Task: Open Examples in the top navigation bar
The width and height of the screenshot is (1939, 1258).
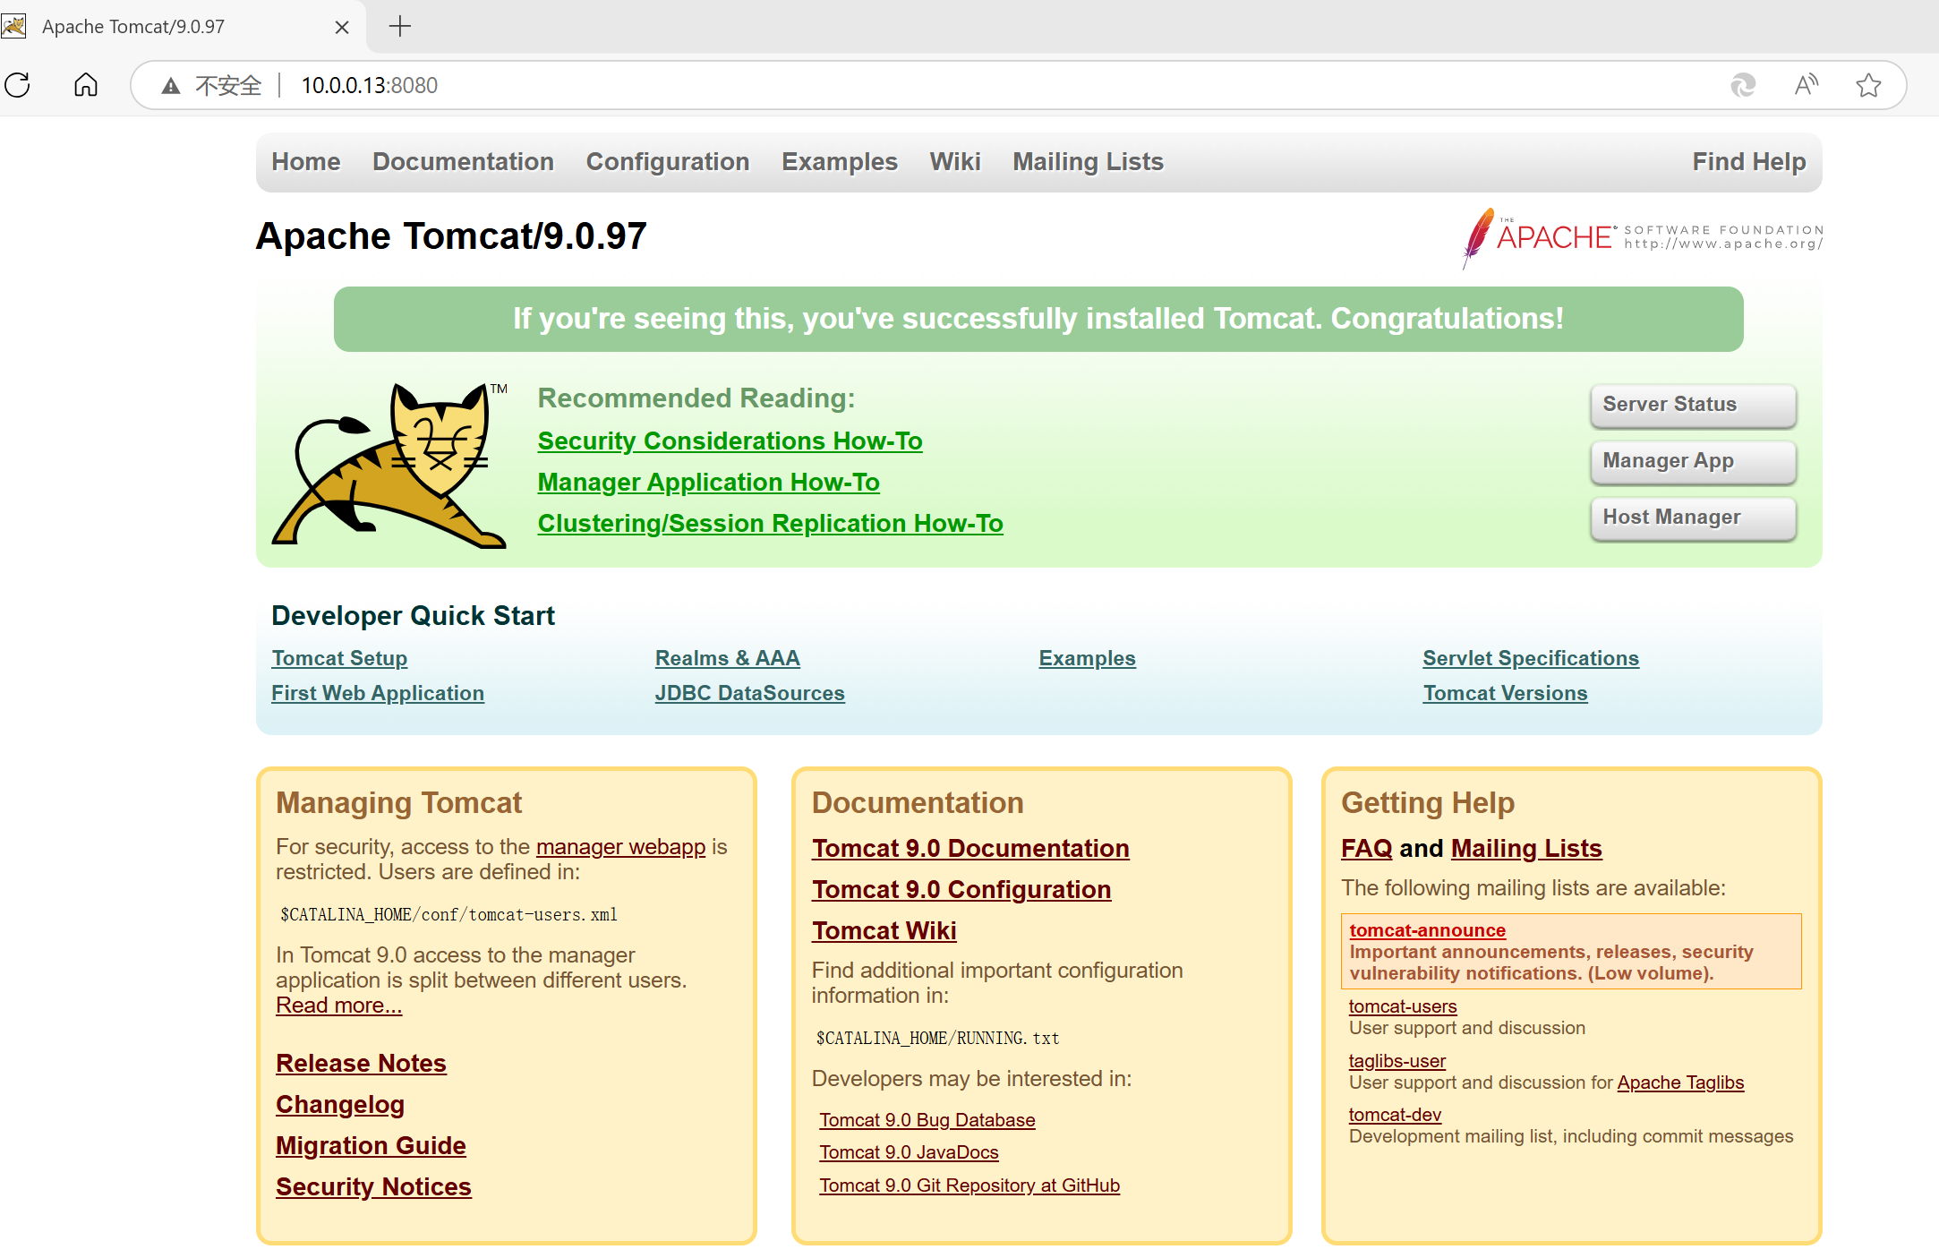Action: (840, 162)
